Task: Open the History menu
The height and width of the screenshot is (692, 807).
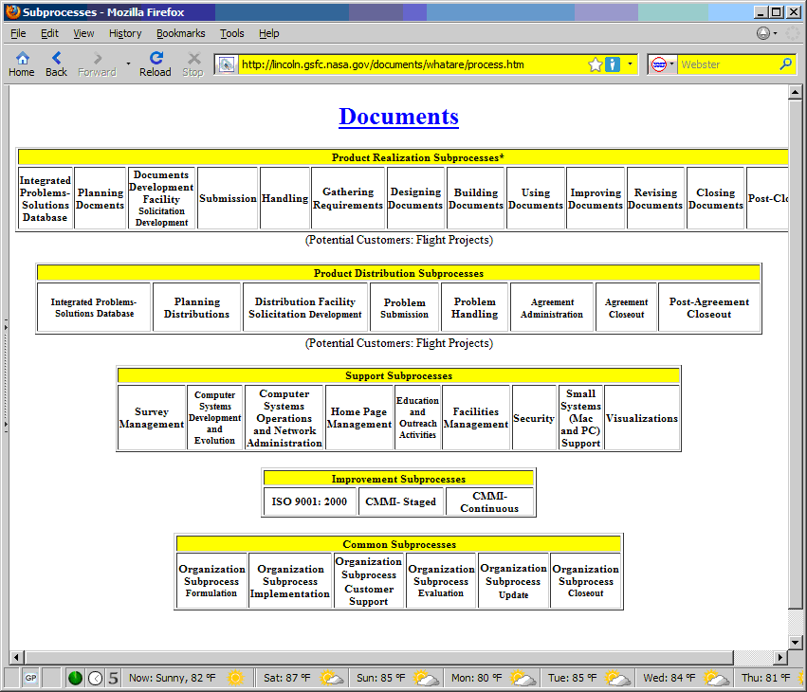Action: coord(125,33)
